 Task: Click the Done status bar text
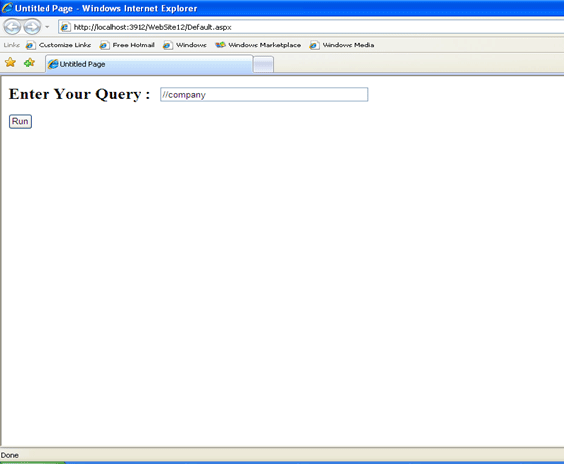coord(9,455)
